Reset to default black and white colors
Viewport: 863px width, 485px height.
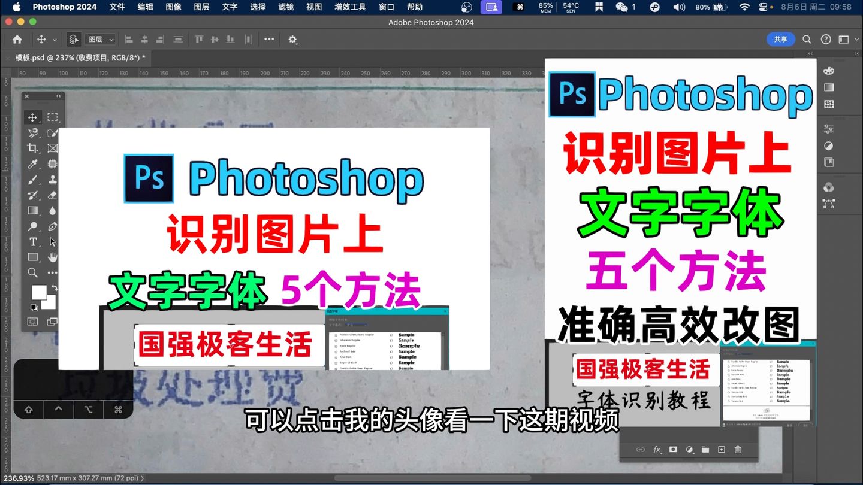coord(33,308)
